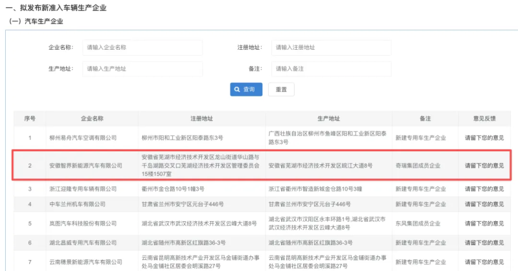Select company name 柳州易舟汽车空调有限公司
This screenshot has width=518, height=271.
click(x=83, y=138)
